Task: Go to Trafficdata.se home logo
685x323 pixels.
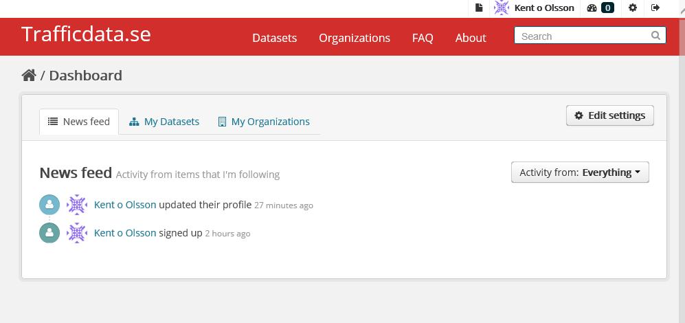Action: (86, 34)
